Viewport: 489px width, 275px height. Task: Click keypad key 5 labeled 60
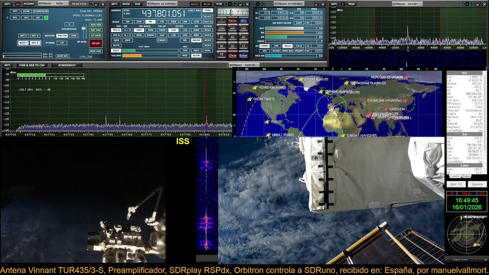pos(232,37)
